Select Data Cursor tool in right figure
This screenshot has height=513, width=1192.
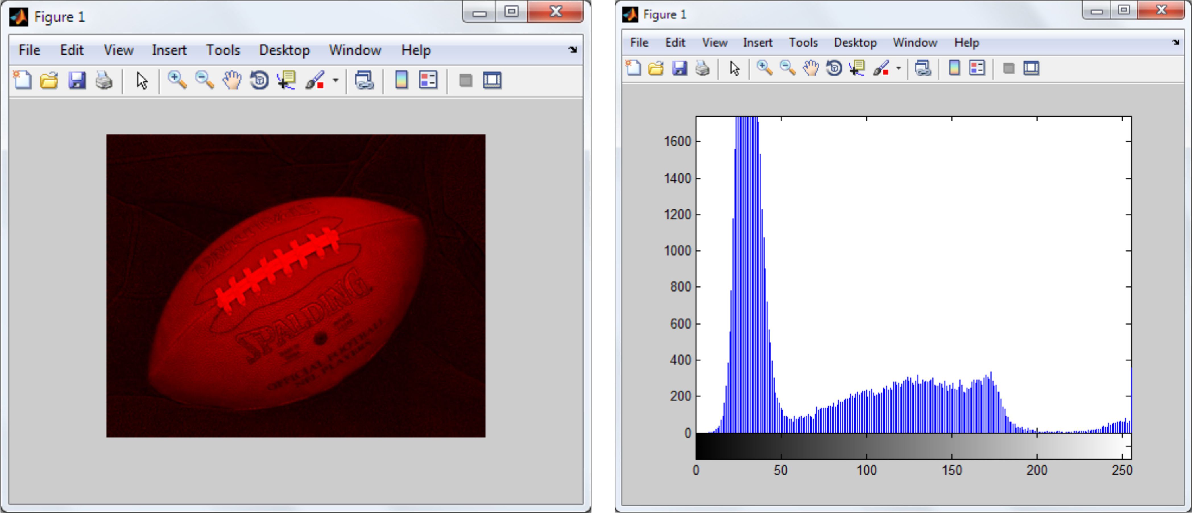tap(857, 68)
